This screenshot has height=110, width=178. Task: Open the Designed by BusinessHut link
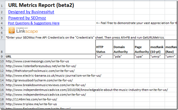tap(31, 12)
